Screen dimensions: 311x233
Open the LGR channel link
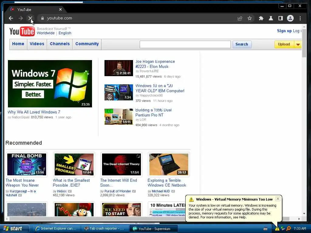click(x=143, y=120)
